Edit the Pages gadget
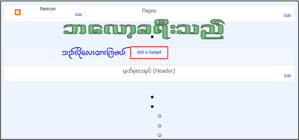This screenshot has width=299, height=140. (287, 16)
